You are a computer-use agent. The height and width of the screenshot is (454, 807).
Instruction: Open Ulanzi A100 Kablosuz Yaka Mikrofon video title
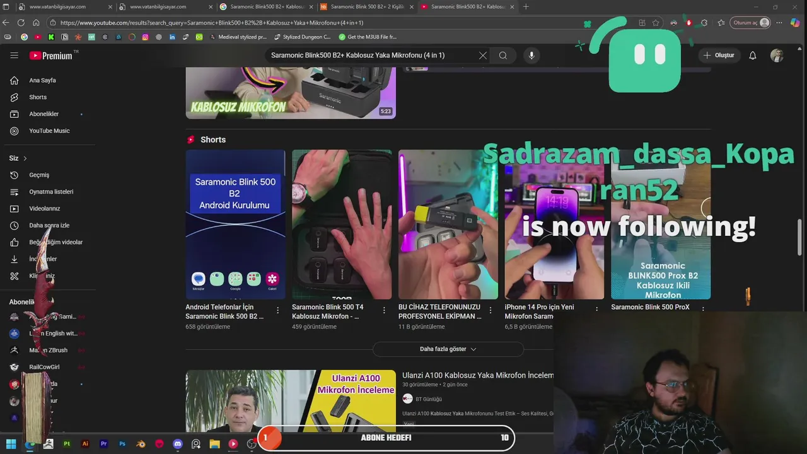478,375
